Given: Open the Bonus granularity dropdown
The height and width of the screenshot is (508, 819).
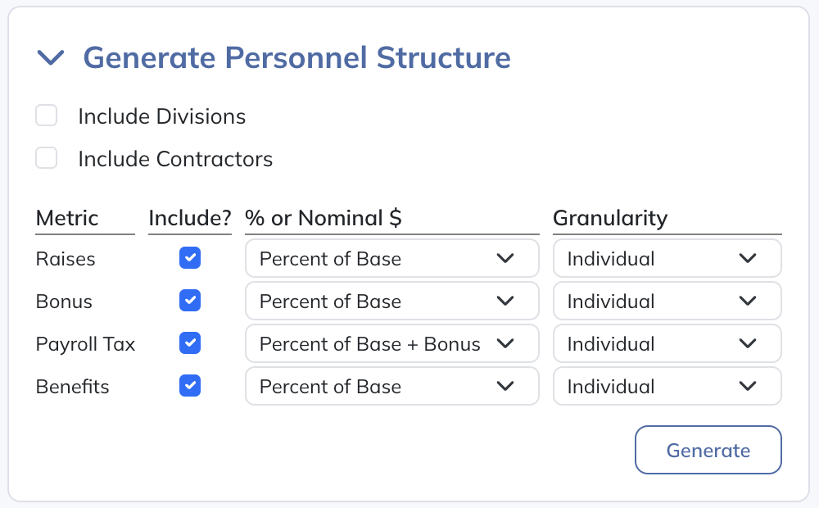Looking at the screenshot, I should tap(667, 302).
